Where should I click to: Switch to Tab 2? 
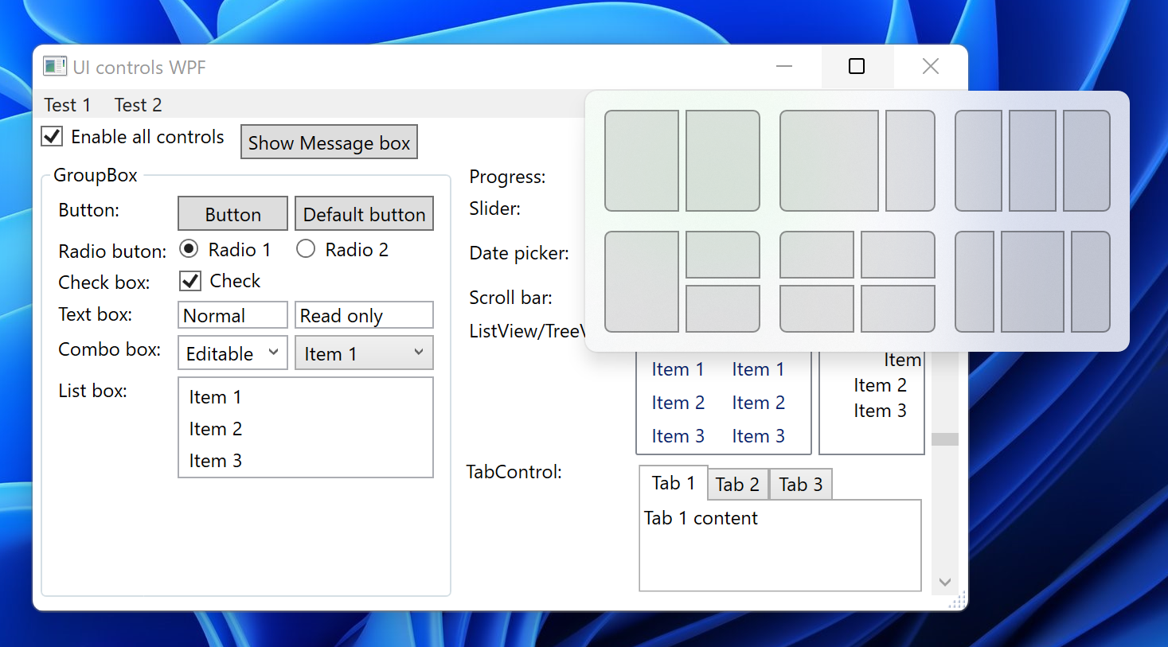[737, 484]
